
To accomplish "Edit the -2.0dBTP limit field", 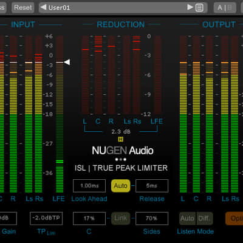I will click(x=46, y=218).
